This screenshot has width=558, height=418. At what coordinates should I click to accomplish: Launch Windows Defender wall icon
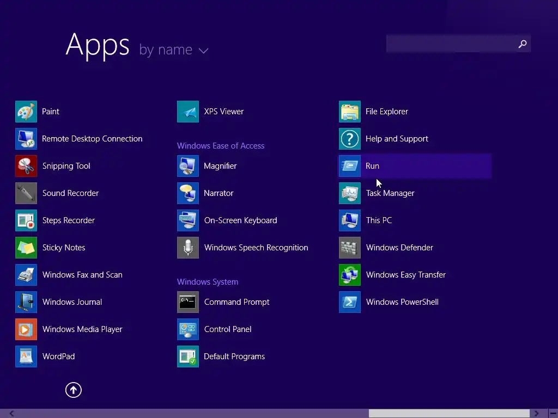pyautogui.click(x=350, y=248)
